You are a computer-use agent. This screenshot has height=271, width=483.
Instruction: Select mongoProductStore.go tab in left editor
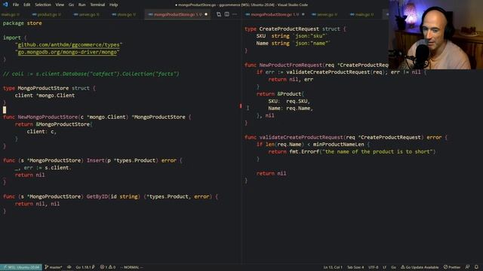[x=177, y=14]
